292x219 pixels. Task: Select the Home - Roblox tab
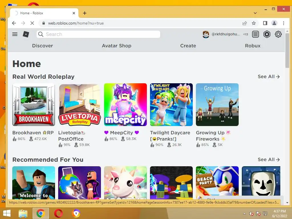coord(44,13)
